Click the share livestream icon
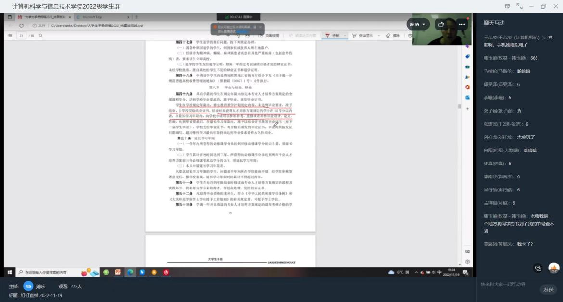The width and height of the screenshot is (563, 302). (441, 24)
